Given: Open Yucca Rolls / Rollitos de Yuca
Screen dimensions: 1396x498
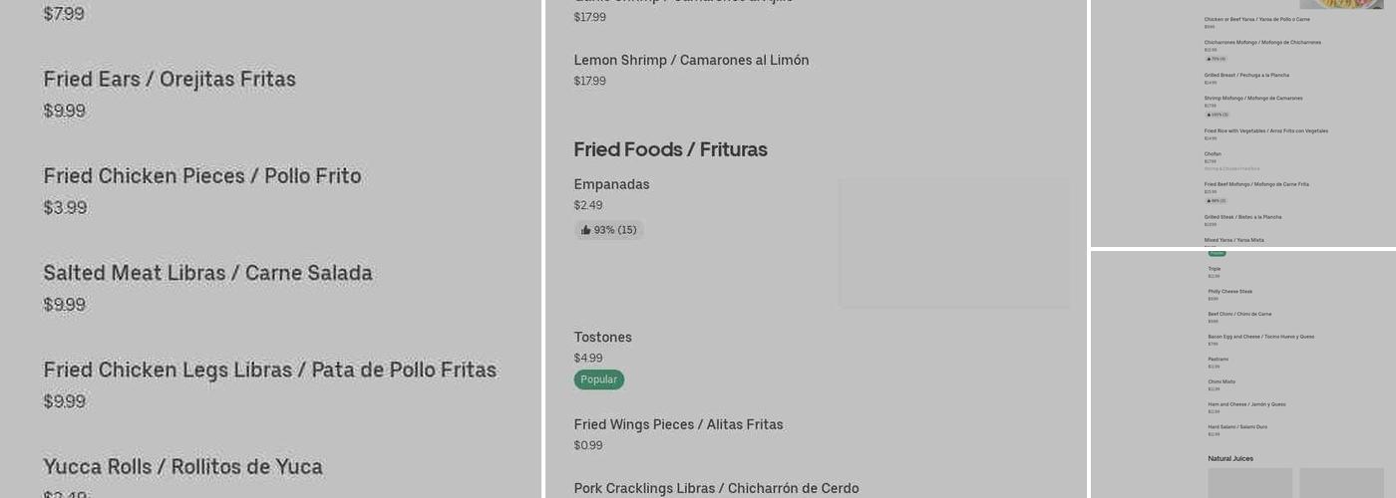Looking at the screenshot, I should click(182, 466).
